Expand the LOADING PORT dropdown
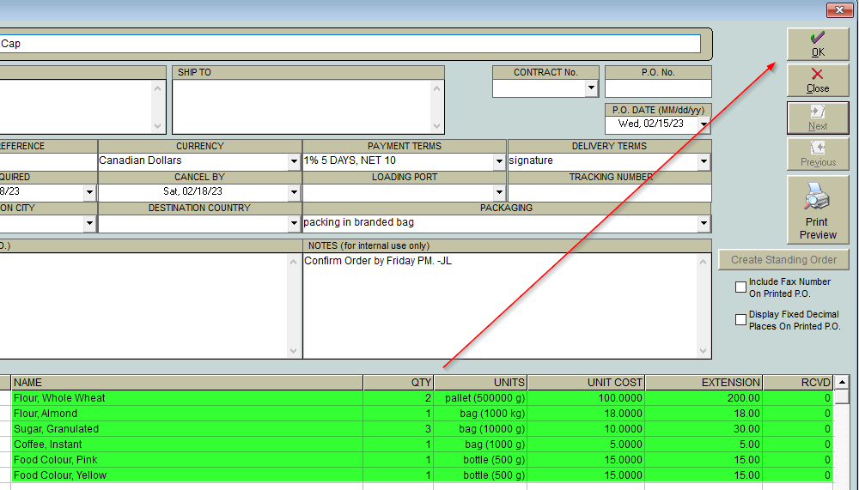859x490 pixels. [498, 192]
